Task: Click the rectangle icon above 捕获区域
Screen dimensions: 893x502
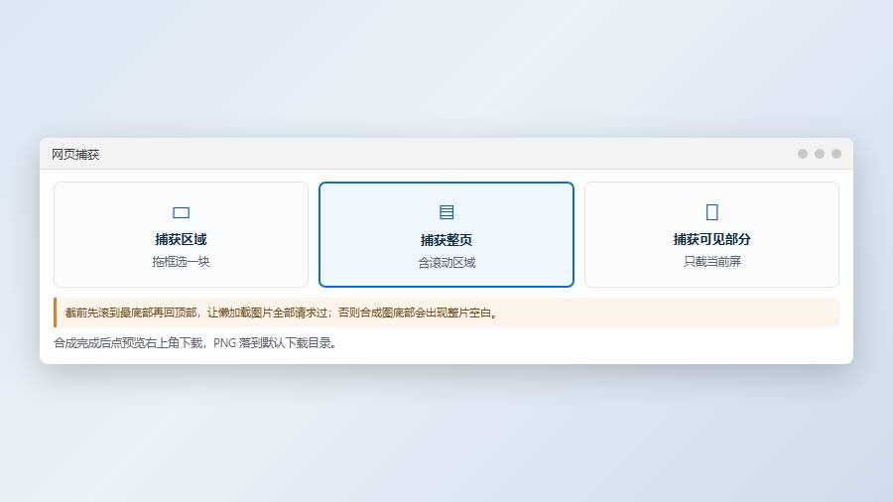Action: [182, 212]
